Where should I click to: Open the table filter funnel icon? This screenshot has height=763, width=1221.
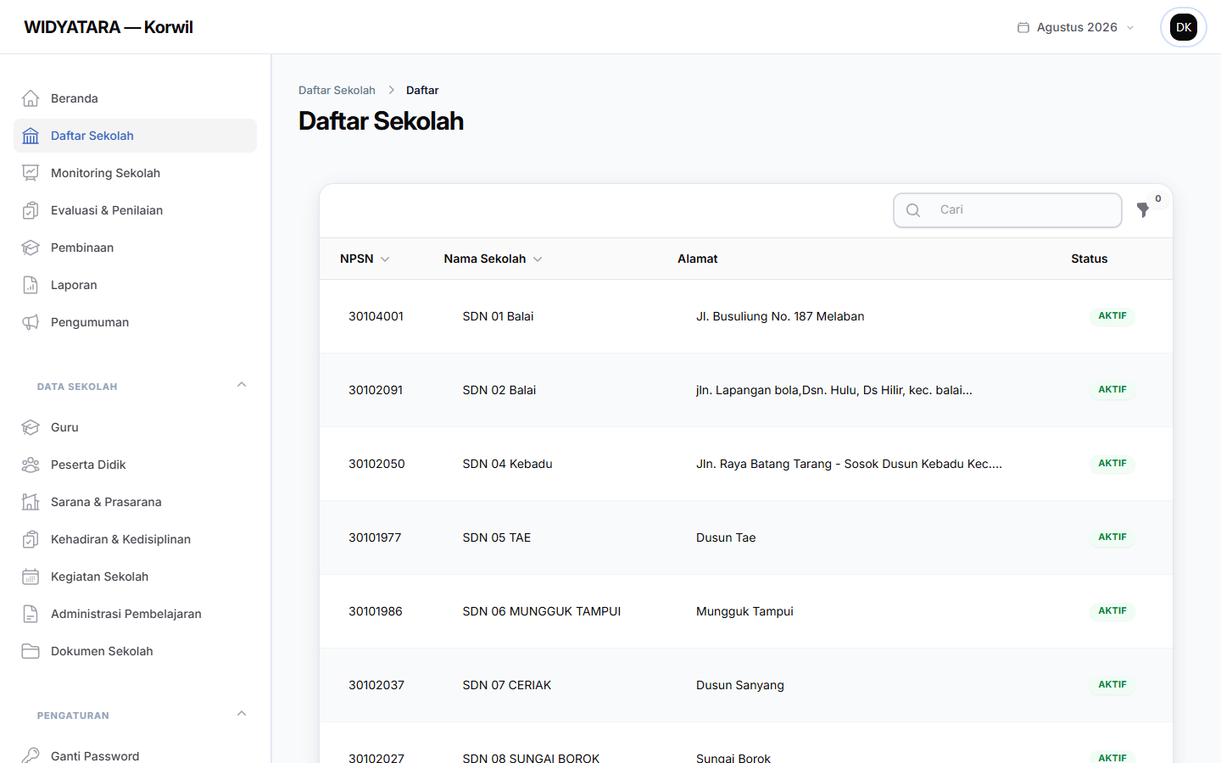[x=1143, y=210]
